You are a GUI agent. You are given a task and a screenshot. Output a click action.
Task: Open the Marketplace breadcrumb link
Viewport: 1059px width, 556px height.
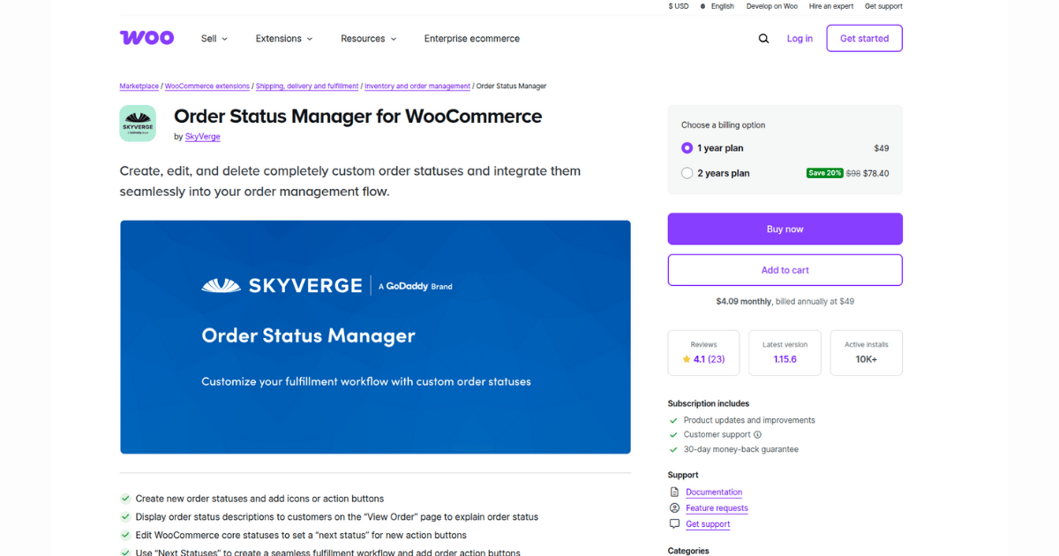point(139,86)
